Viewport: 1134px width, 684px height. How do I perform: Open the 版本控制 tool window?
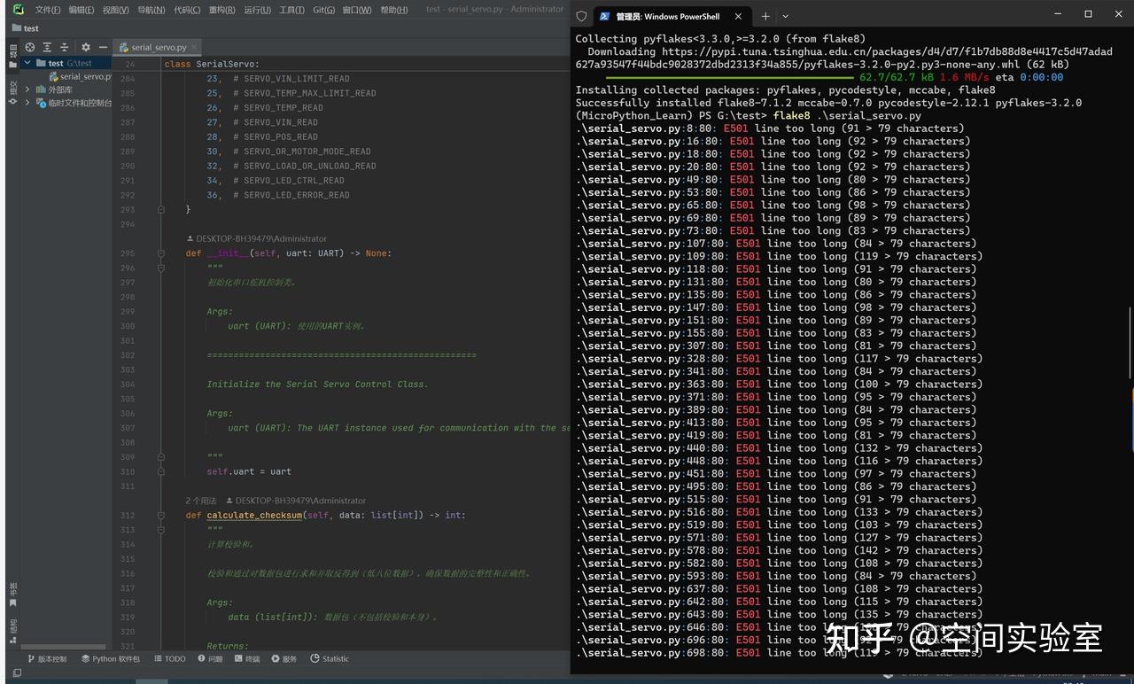pos(47,659)
